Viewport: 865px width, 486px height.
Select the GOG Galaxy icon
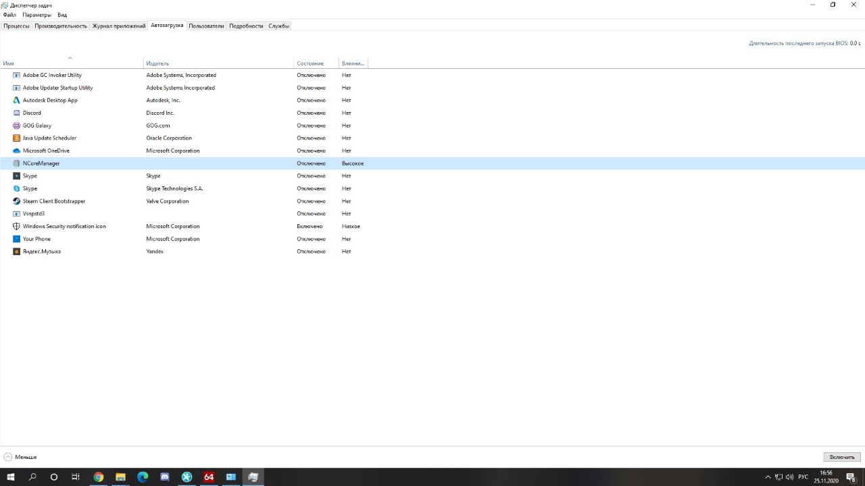(x=17, y=126)
